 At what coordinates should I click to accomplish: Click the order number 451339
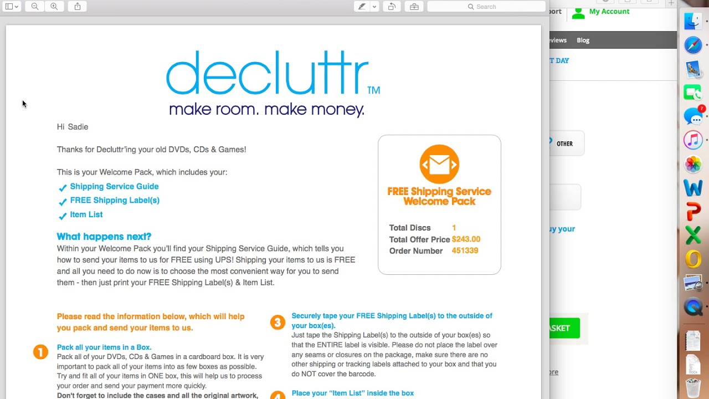tap(465, 250)
